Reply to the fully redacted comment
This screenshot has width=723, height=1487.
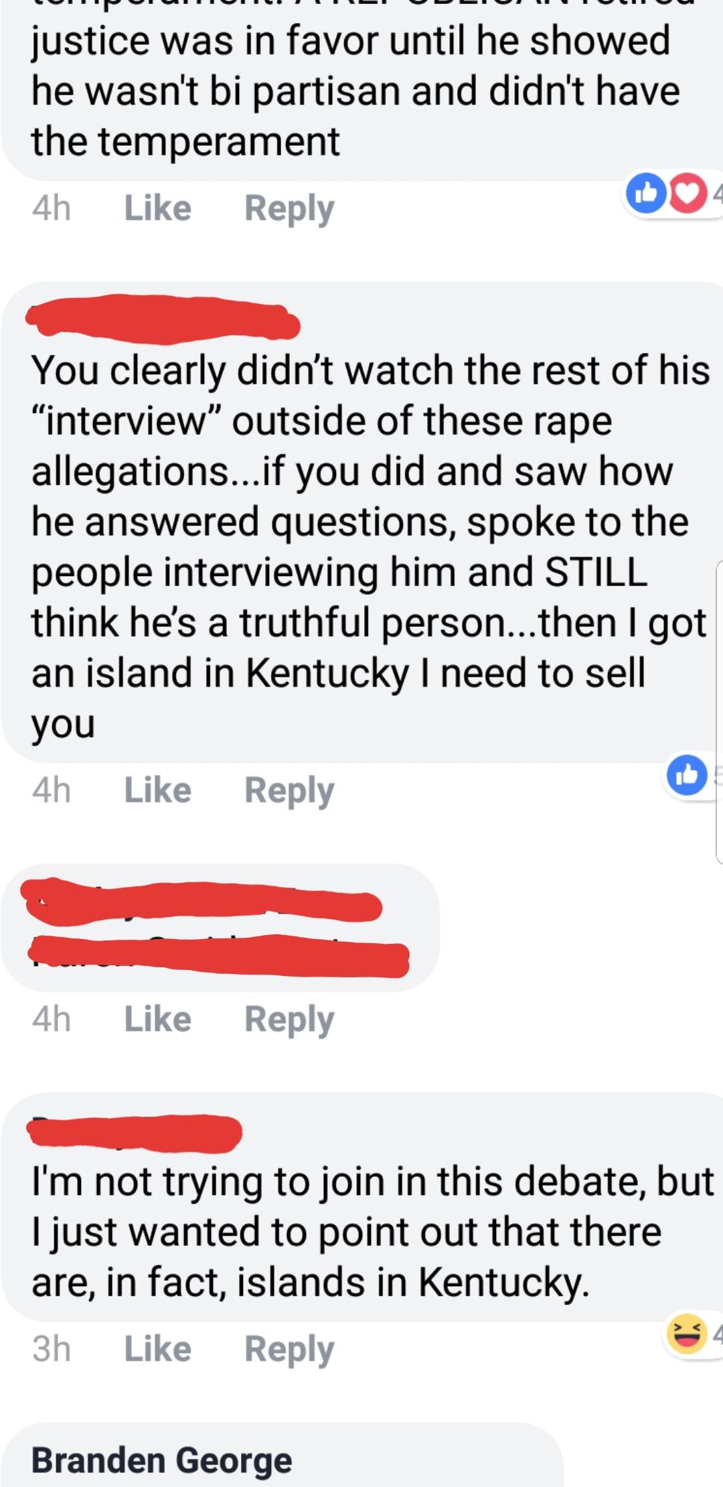coord(289,1020)
